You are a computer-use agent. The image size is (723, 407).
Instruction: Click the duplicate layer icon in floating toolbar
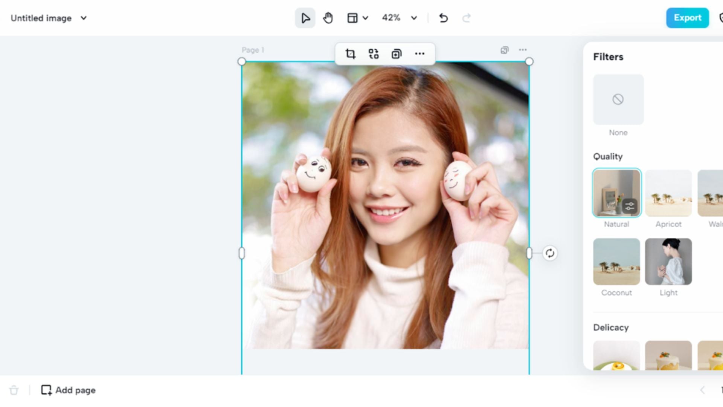tap(396, 54)
